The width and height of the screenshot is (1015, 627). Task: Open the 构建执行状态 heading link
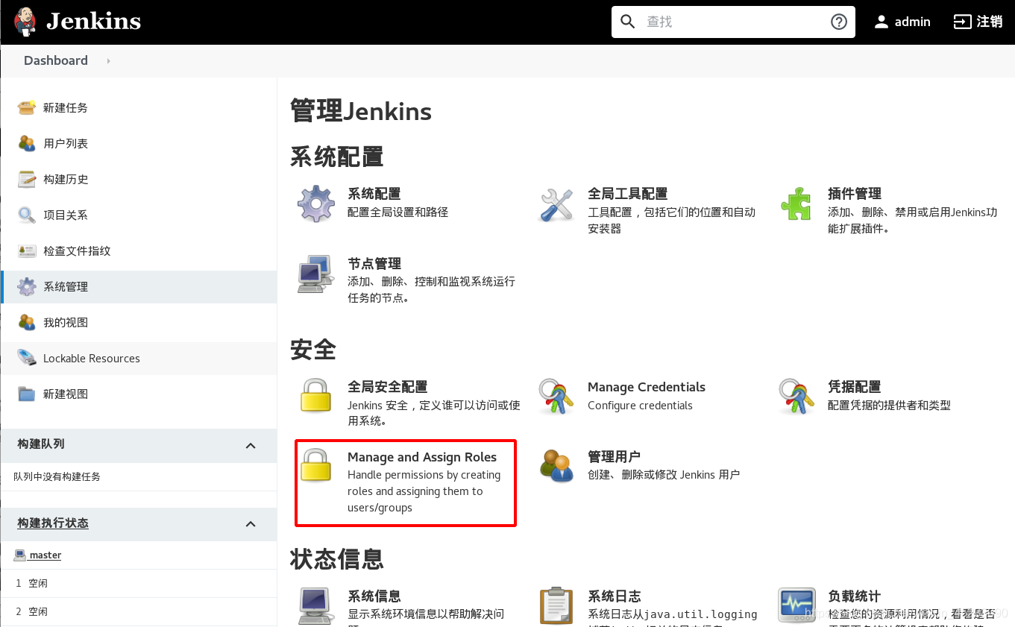[53, 523]
